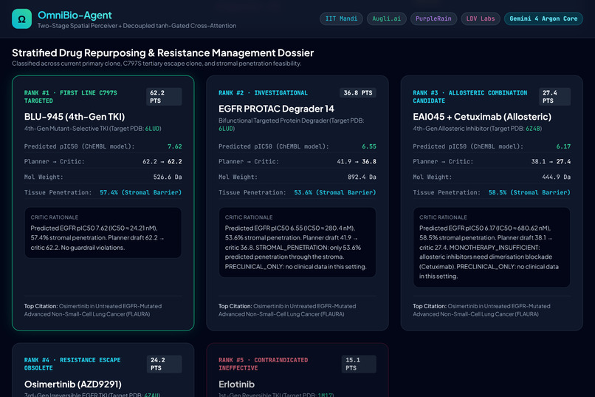Click the Critic Rationale box in the EAI045 card
This screenshot has width=595, height=397.
click(x=492, y=247)
